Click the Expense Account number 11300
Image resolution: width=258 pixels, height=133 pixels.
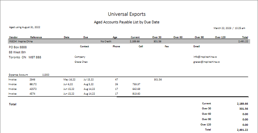(x=45, y=75)
